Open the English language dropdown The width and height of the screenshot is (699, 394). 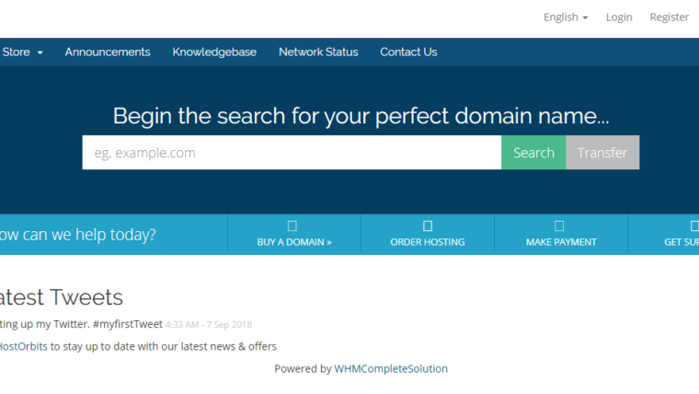[566, 17]
